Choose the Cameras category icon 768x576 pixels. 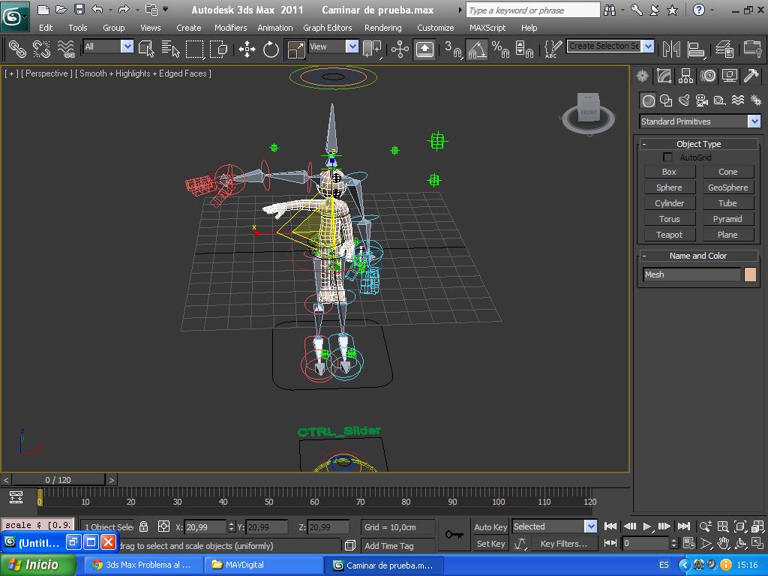pyautogui.click(x=701, y=100)
